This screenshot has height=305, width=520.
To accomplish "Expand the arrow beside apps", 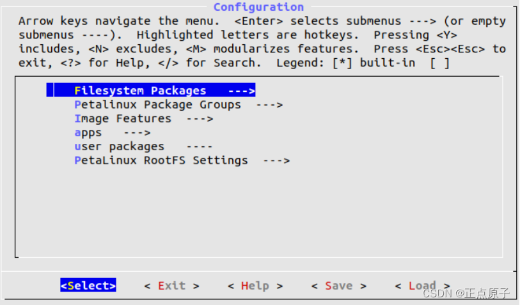I will [x=137, y=132].
